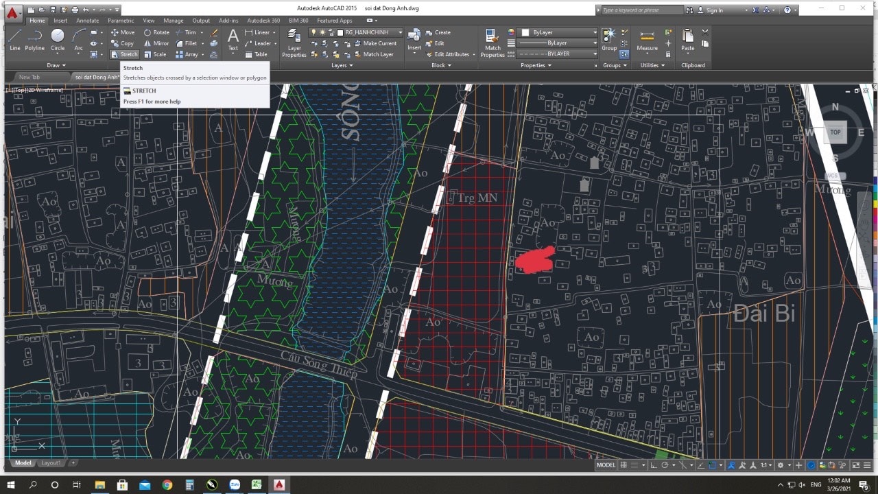
Task: Click the Make Current layer button
Action: pyautogui.click(x=375, y=43)
